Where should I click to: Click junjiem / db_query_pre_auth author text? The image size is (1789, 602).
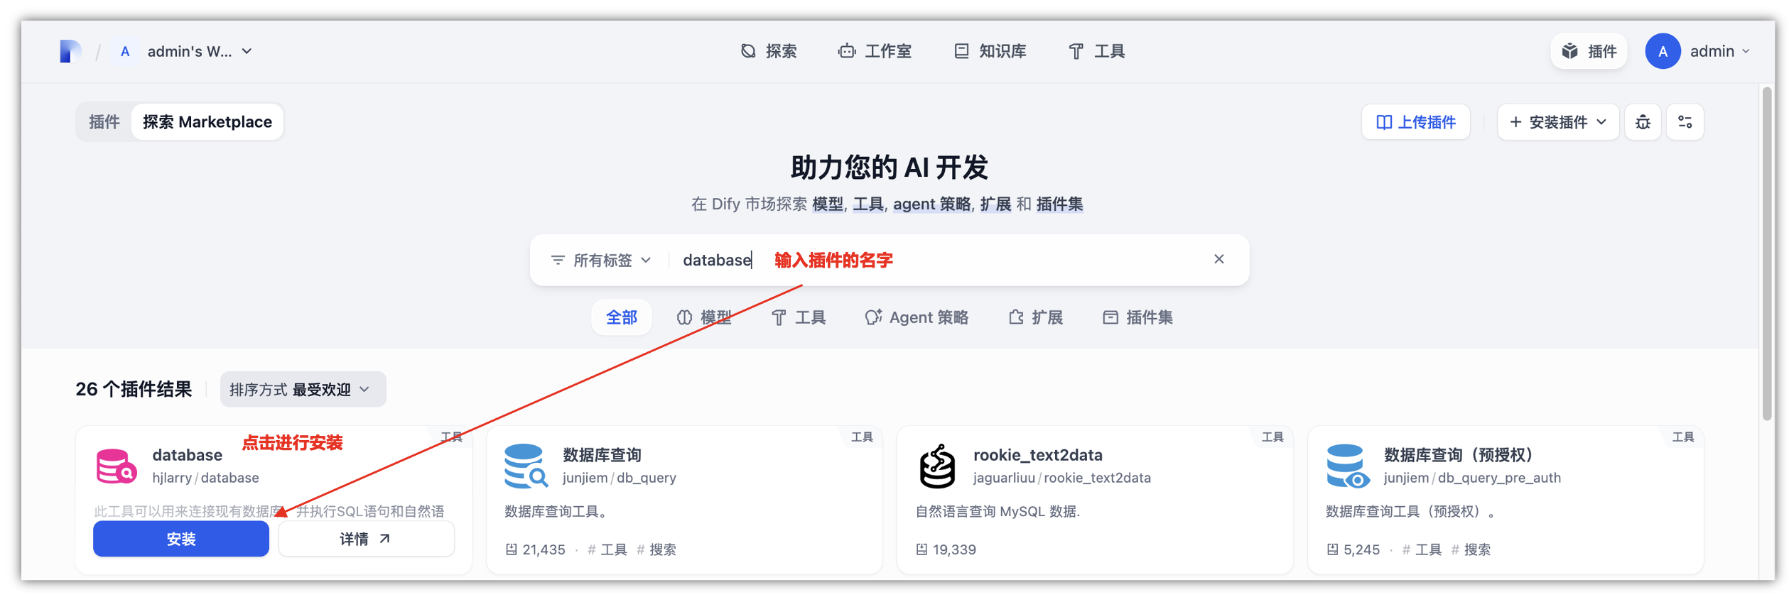(1472, 478)
